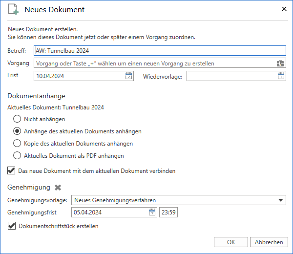Select the 'Nicht anhängen' option
The height and width of the screenshot is (254, 293).
17,119
